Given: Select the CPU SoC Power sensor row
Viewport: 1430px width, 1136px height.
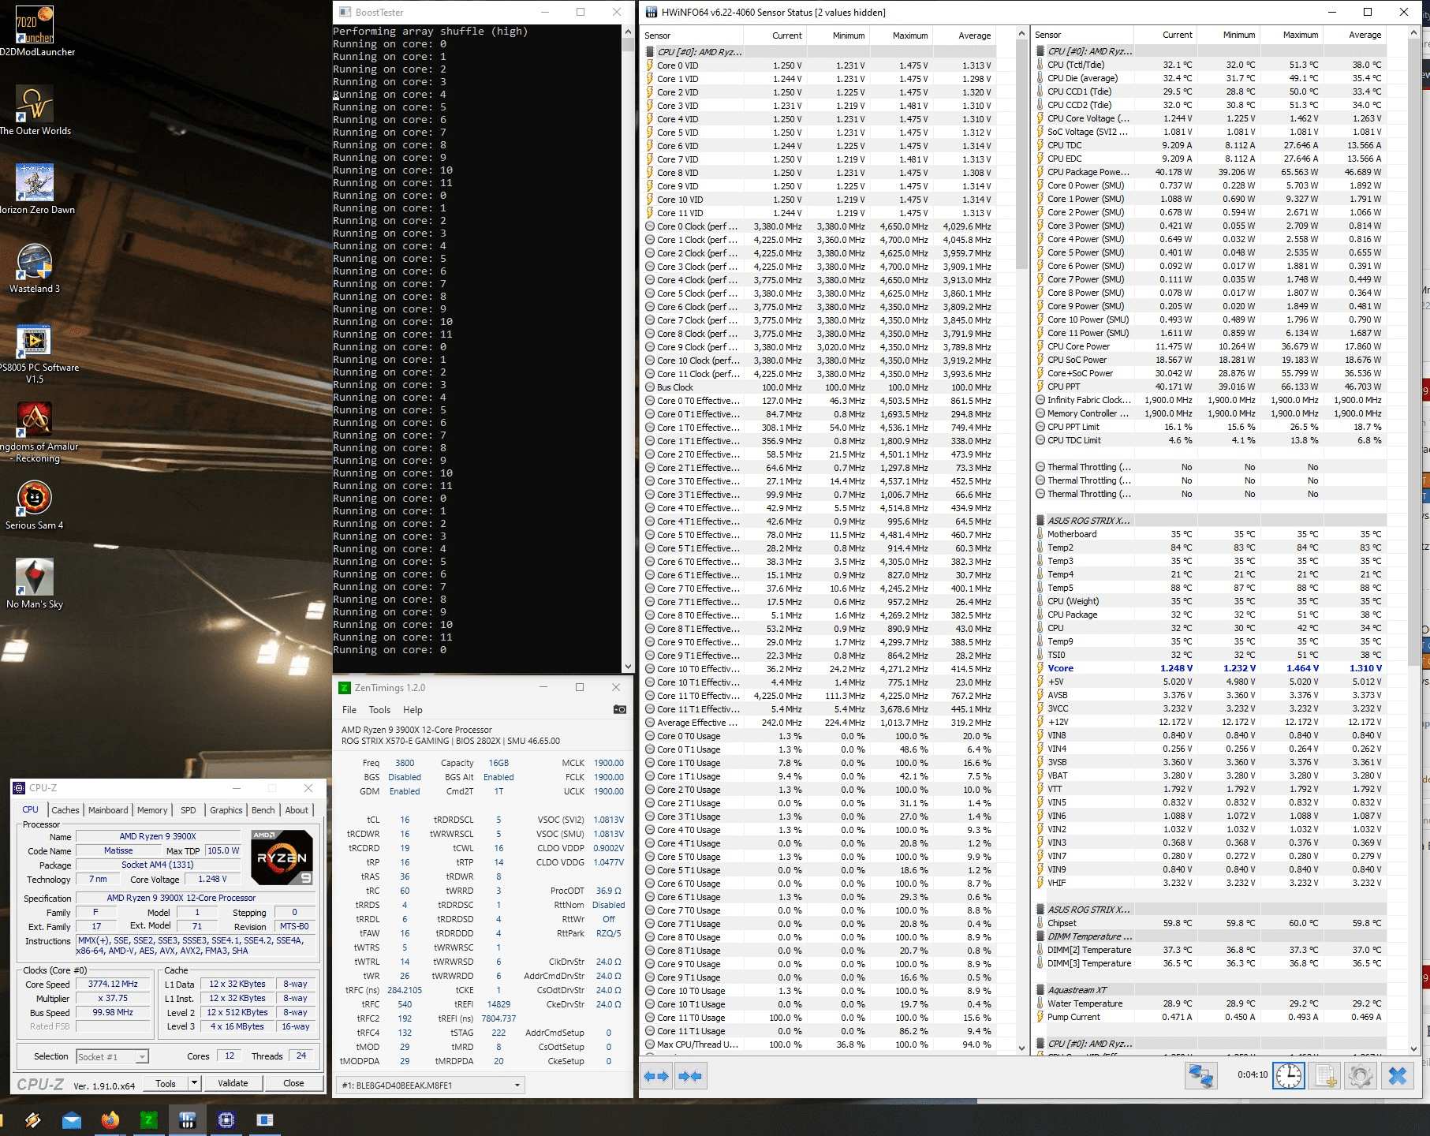Looking at the screenshot, I should coord(1211,360).
